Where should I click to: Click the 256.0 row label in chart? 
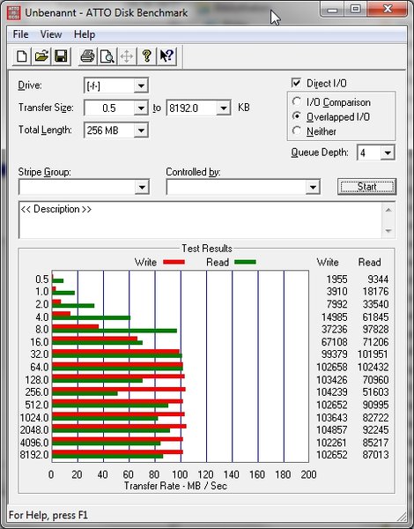[x=37, y=392]
